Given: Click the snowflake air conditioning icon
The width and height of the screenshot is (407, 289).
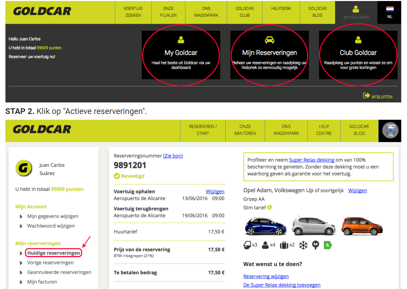Looking at the screenshot, I should coord(303,245).
